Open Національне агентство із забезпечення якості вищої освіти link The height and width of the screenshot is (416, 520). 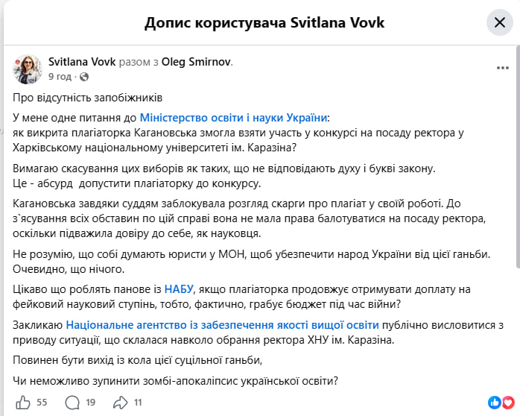coord(222,325)
